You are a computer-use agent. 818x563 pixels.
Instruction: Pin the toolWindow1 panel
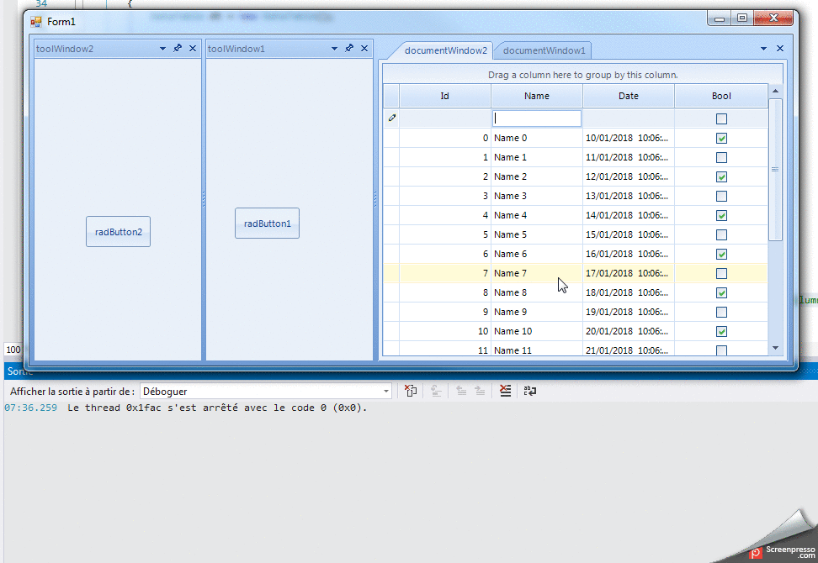coord(349,49)
